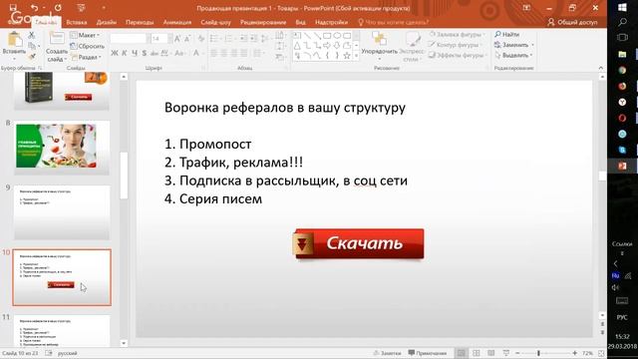Click 'Что вы хотите сделать' search box

pyautogui.click(x=393, y=22)
